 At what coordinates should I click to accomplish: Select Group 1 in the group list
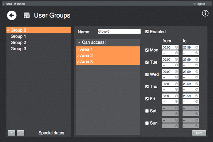(x=38, y=36)
